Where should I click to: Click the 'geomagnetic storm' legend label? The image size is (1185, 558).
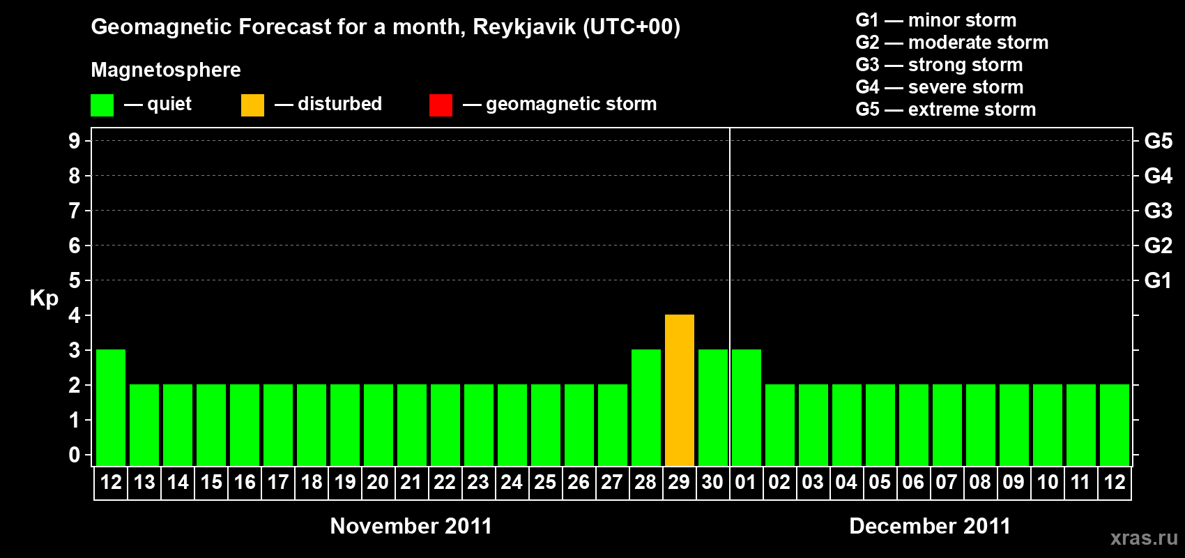(x=572, y=104)
